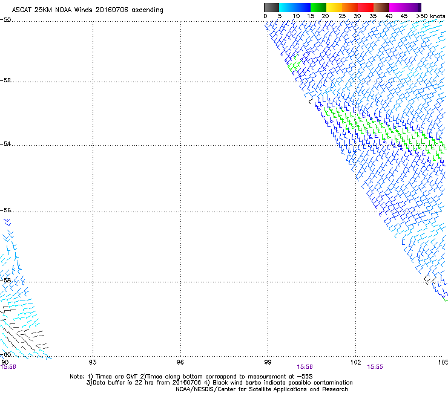
Task: Click the red 30-35 knots color swatch
Action: click(366, 7)
